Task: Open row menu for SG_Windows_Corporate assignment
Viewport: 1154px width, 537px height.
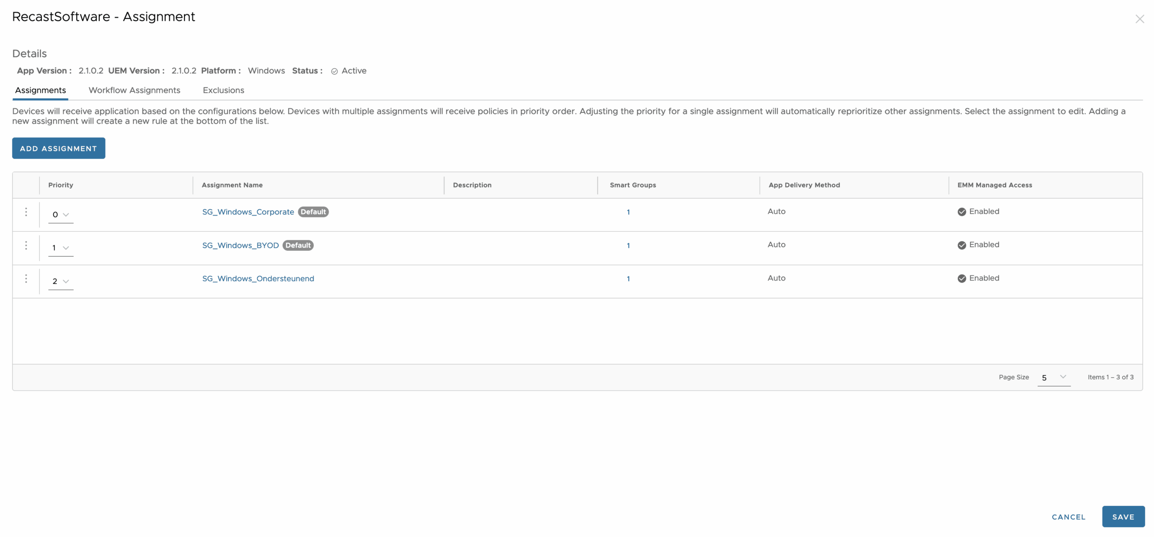Action: [x=26, y=212]
